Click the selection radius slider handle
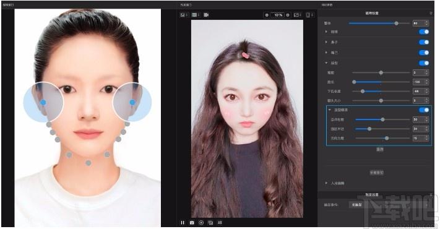The image size is (440, 229). coord(369,129)
